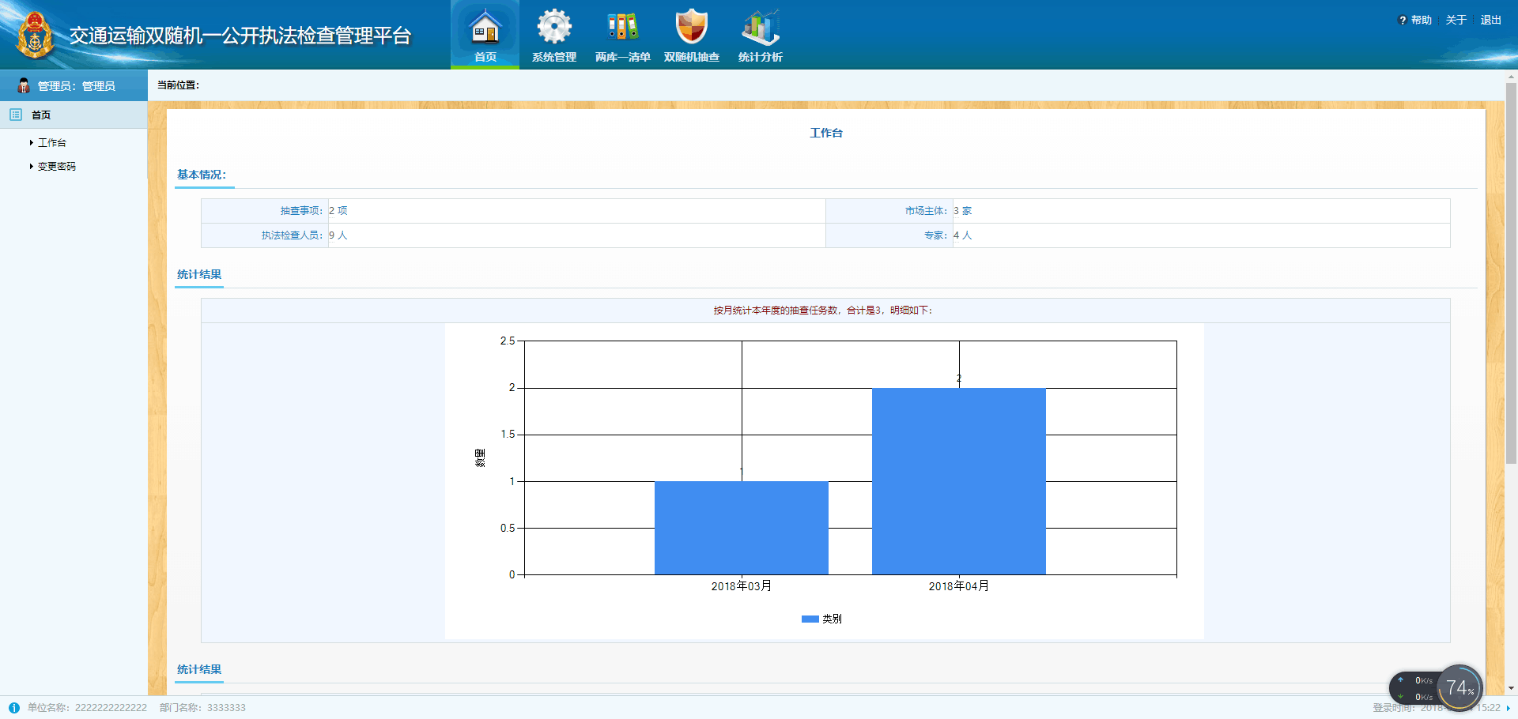This screenshot has height=719, width=1518.
Task: Click the 市场主体 value 3 家
Action: (963, 211)
